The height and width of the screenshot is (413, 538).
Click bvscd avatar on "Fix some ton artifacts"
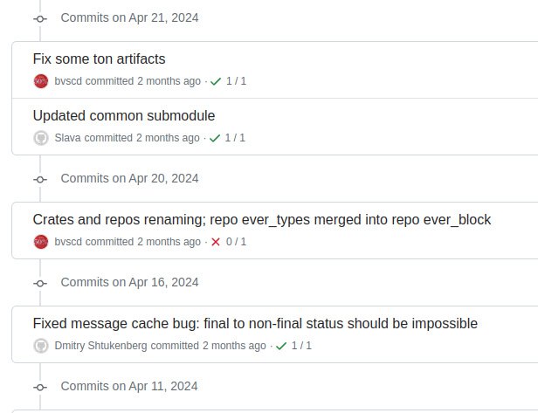tap(40, 81)
